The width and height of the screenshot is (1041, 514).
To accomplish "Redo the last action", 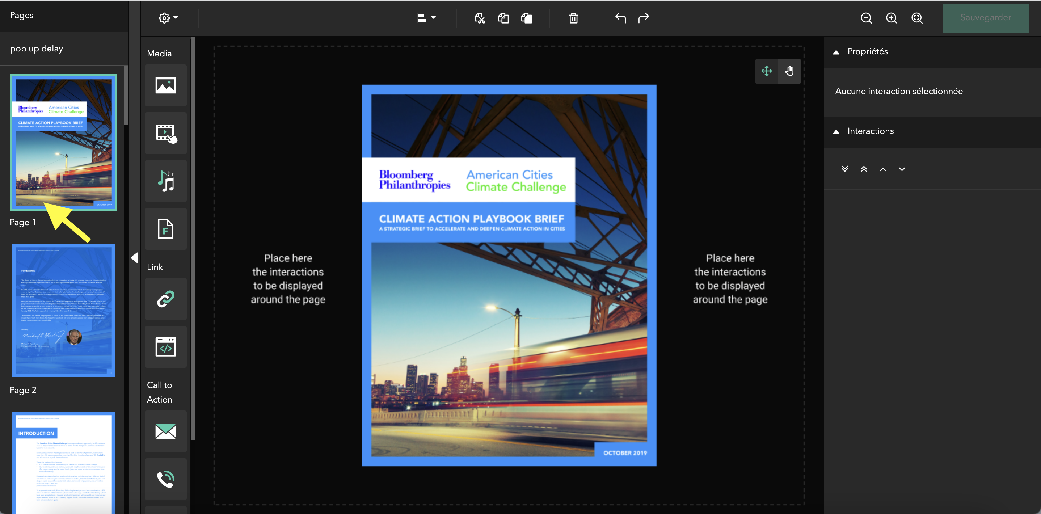I will click(644, 18).
